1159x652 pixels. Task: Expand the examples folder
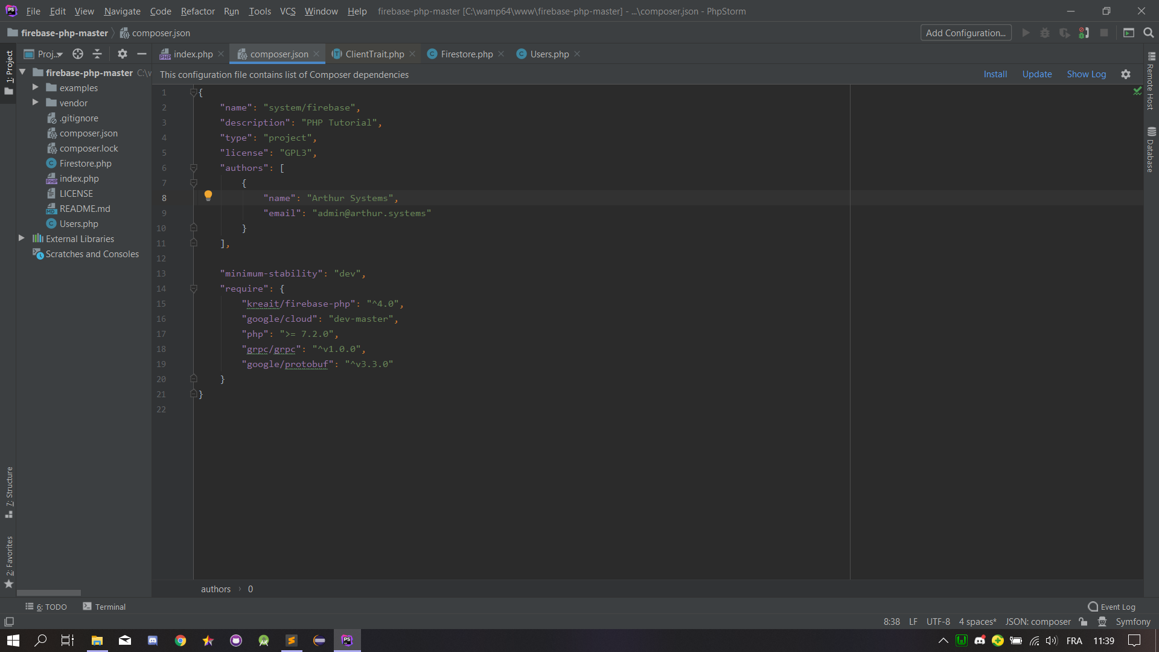coord(36,88)
